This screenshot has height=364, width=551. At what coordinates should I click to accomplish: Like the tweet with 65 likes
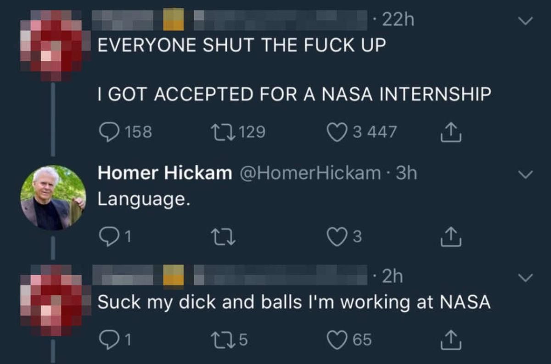[x=337, y=340]
